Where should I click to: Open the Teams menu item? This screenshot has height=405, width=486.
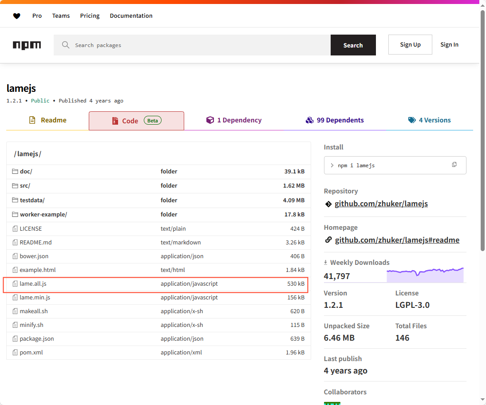[x=61, y=16]
